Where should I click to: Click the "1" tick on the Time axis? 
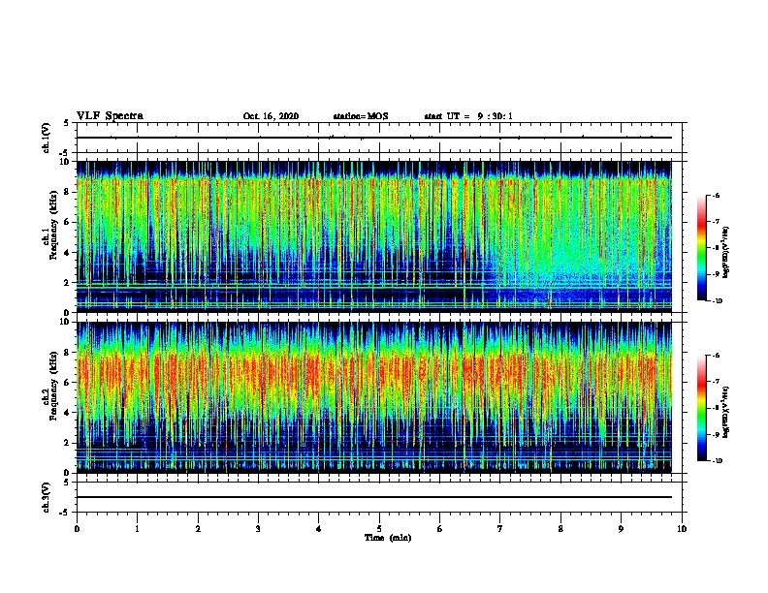[x=137, y=529]
